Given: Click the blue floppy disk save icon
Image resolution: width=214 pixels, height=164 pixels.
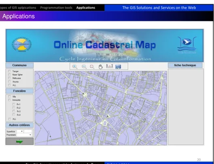Looking at the screenshot, I should pos(118,66).
